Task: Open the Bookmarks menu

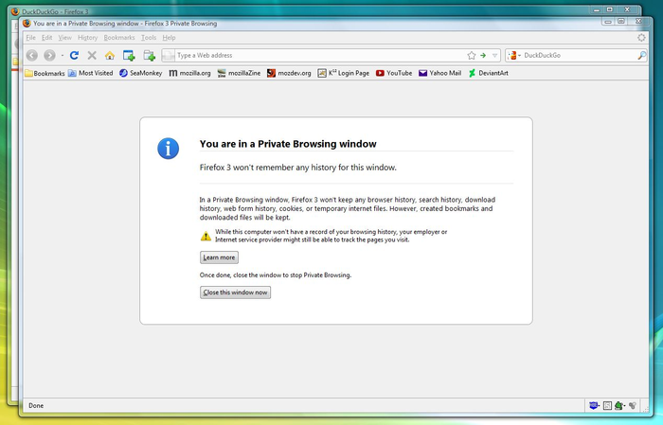Action: [x=119, y=37]
